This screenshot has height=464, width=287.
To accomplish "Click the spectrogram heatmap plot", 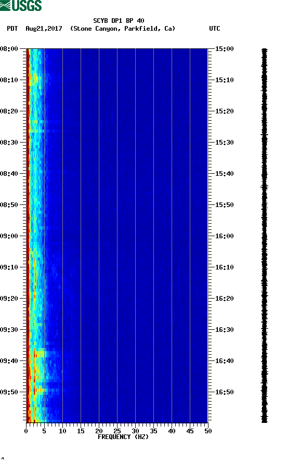I will pos(117,236).
